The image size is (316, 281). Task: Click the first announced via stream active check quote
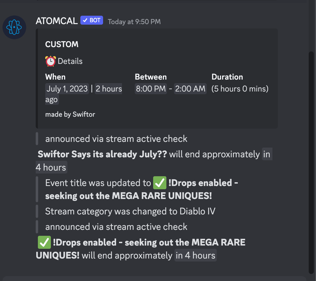pos(116,139)
